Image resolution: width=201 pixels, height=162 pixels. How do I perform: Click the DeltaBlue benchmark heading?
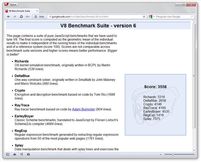click(x=22, y=76)
